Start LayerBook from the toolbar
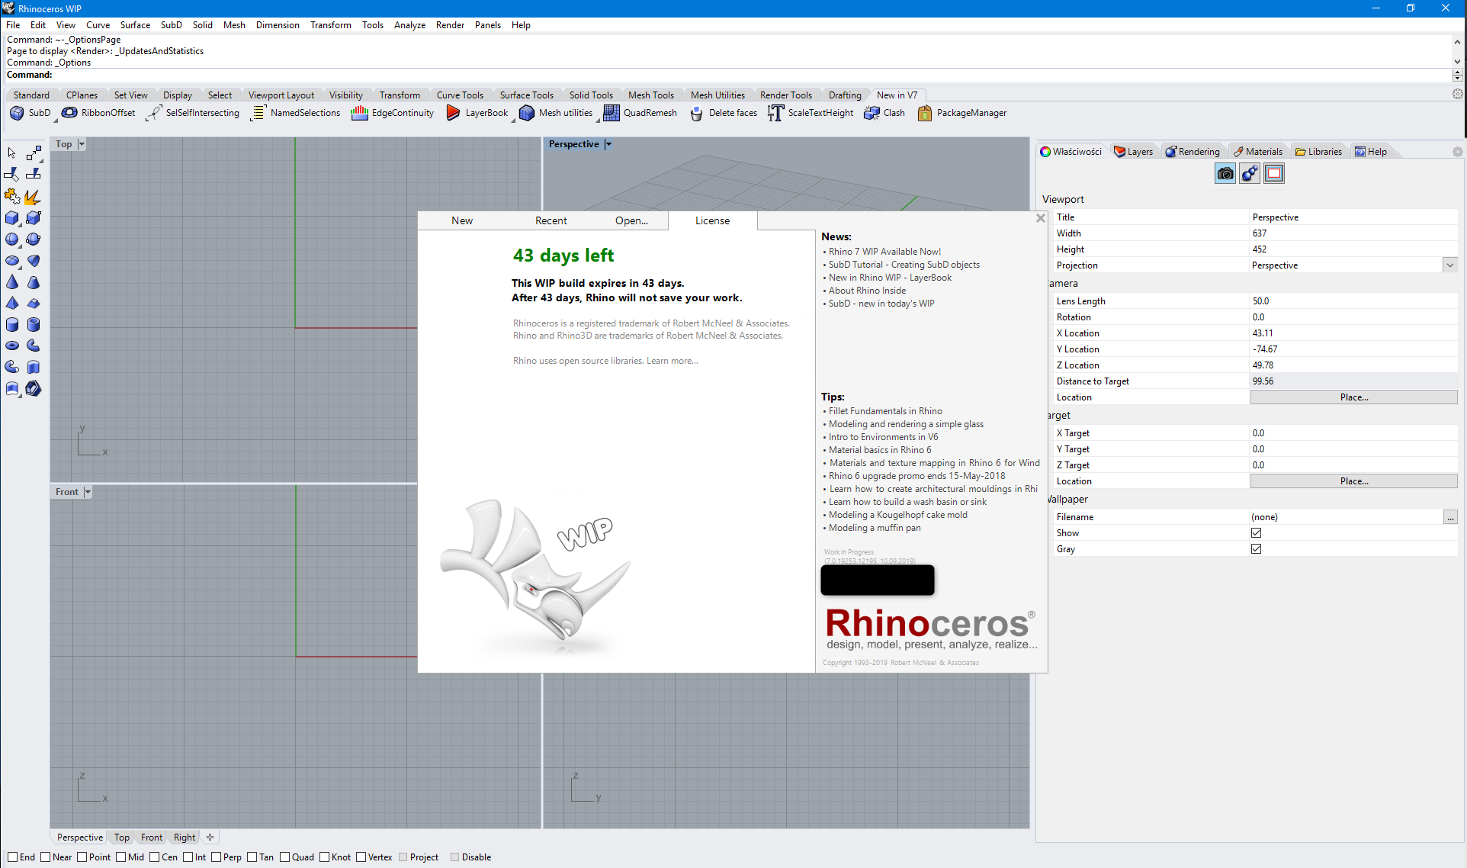Image resolution: width=1467 pixels, height=868 pixels. coord(453,112)
